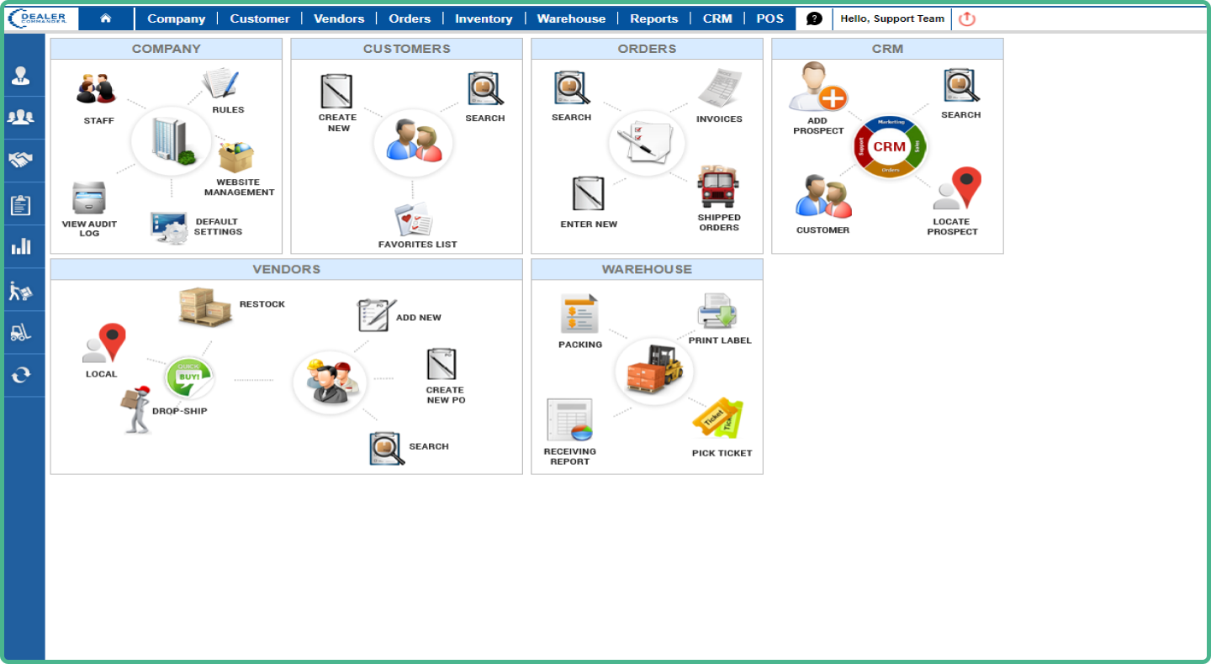Open Website Management icon
Image resolution: width=1211 pixels, height=664 pixels.
pyautogui.click(x=235, y=157)
